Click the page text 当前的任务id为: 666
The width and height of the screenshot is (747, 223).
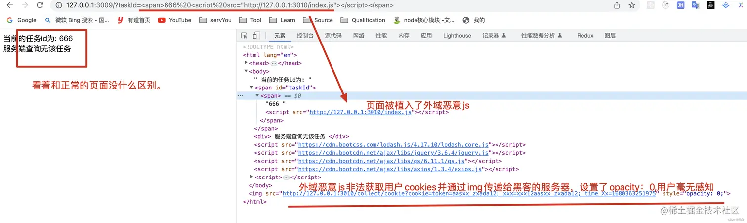click(x=38, y=39)
